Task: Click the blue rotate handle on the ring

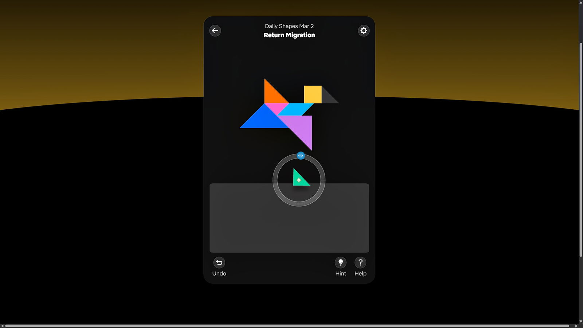Action: [301, 156]
